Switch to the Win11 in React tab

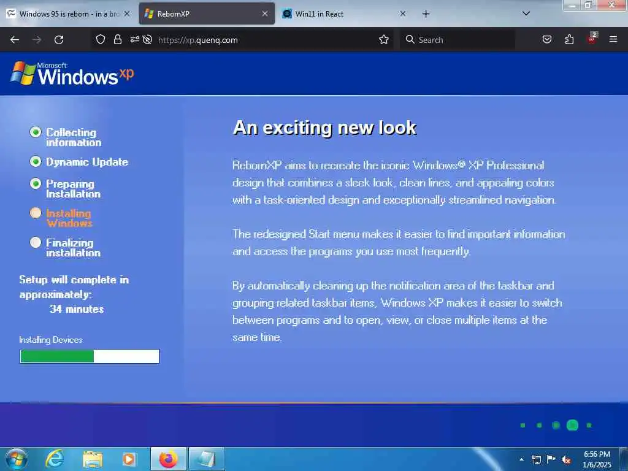pyautogui.click(x=345, y=14)
